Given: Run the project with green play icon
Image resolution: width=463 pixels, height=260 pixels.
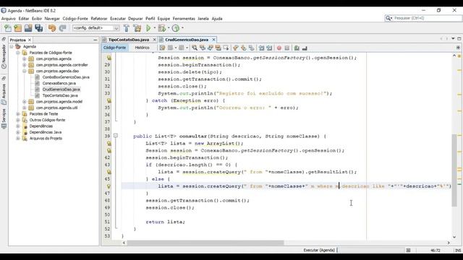Looking at the screenshot, I should pyautogui.click(x=148, y=28).
